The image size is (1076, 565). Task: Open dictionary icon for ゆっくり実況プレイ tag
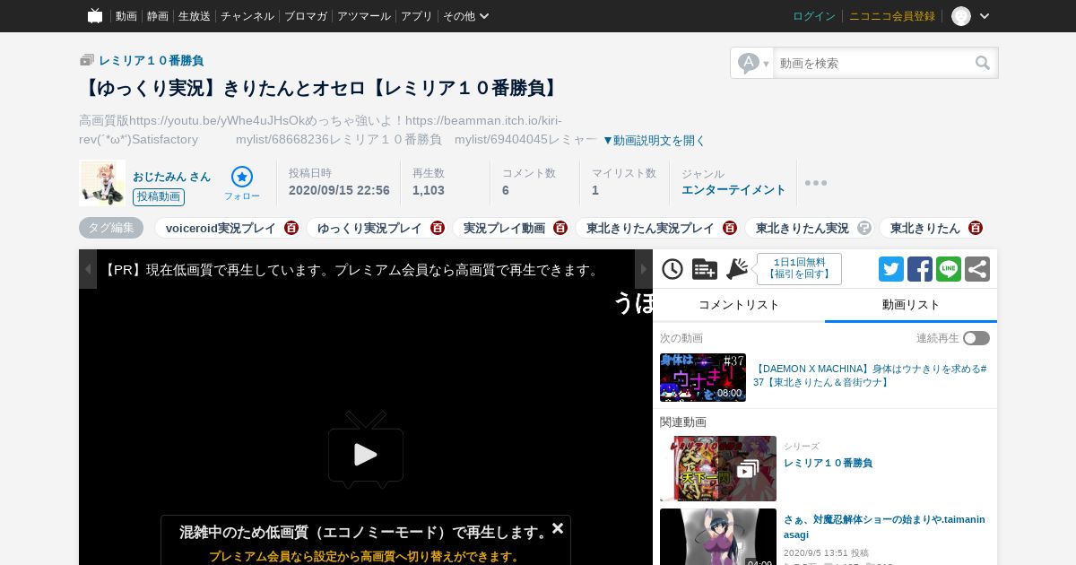pyautogui.click(x=438, y=228)
